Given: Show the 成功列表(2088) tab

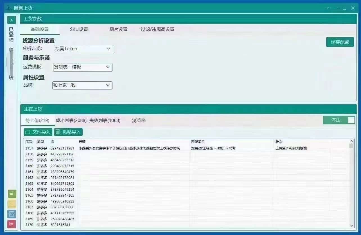Looking at the screenshot, I should coord(71,121).
